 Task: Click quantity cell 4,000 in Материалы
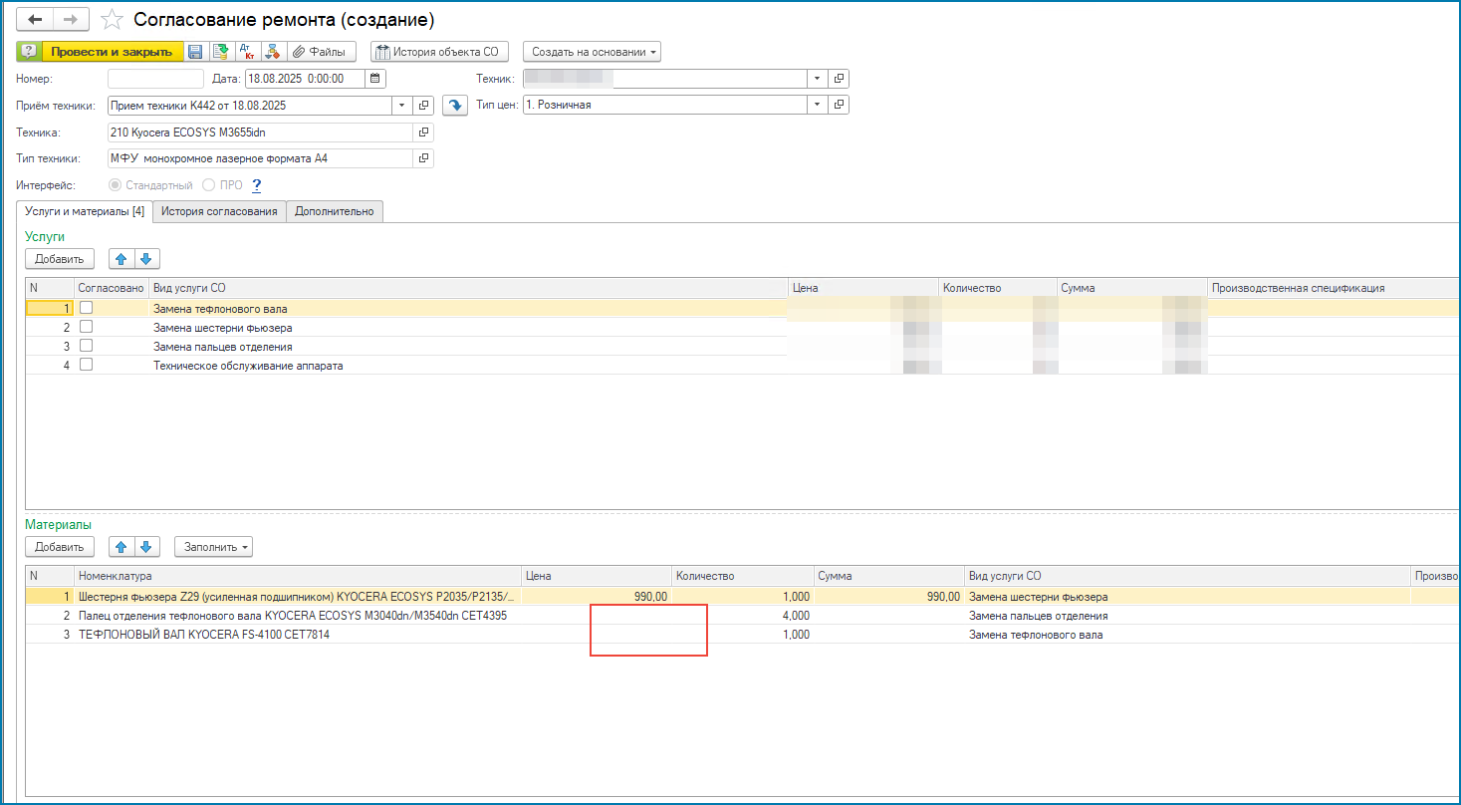tap(743, 616)
